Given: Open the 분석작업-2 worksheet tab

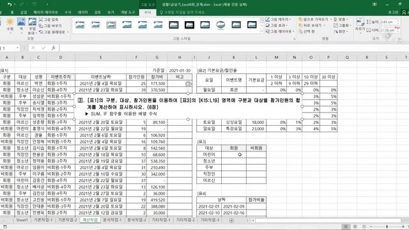Looking at the screenshot, I should pyautogui.click(x=137, y=220).
